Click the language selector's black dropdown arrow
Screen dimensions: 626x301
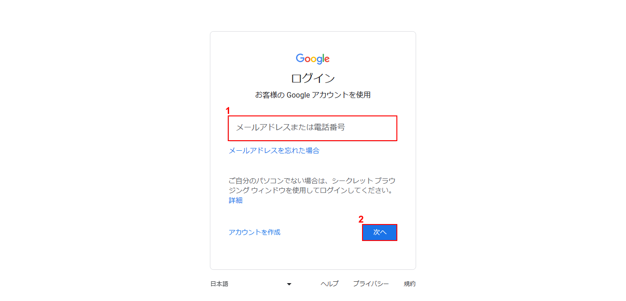pos(289,284)
